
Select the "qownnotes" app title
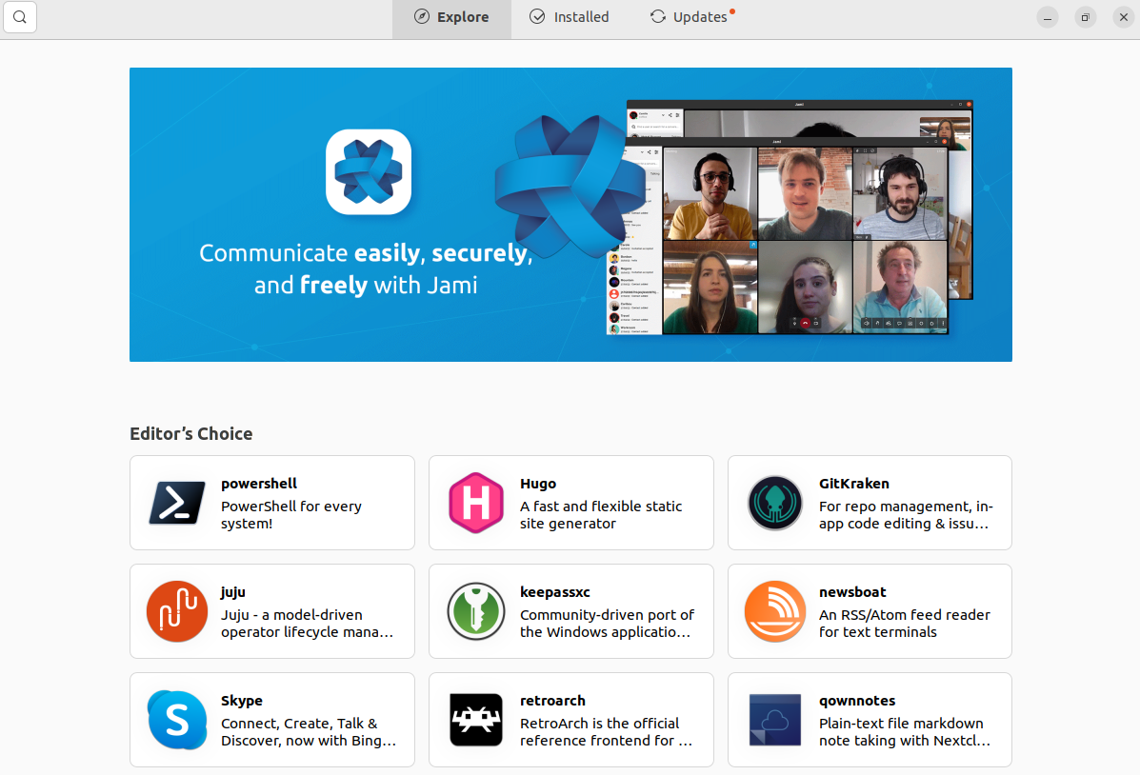click(857, 700)
